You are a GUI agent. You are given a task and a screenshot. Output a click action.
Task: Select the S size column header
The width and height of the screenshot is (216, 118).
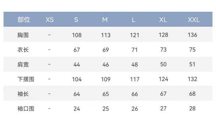tap(76, 20)
